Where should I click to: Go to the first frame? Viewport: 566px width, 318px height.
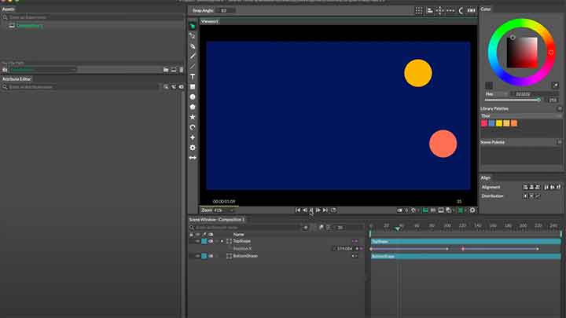click(298, 210)
